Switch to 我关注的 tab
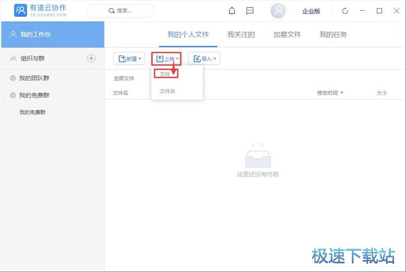Image resolution: width=406 pixels, height=272 pixels. tap(241, 35)
